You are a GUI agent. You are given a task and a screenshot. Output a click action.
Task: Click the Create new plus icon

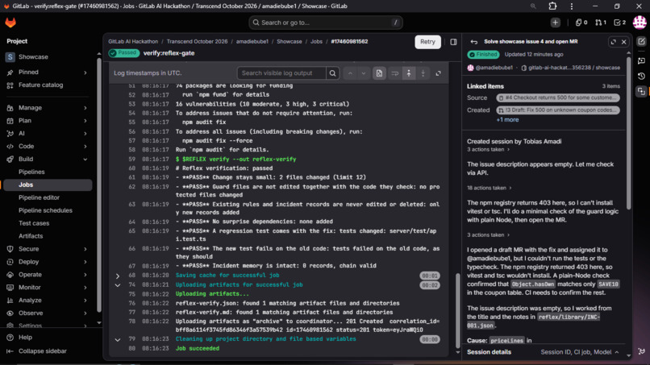pyautogui.click(x=556, y=23)
